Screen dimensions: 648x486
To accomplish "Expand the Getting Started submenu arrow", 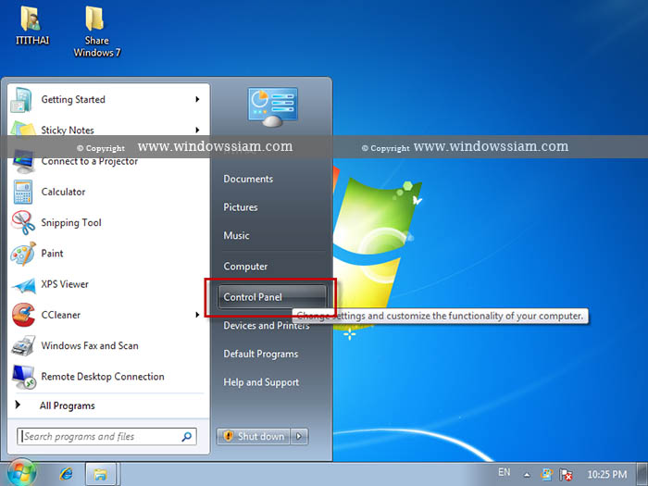I will (197, 99).
